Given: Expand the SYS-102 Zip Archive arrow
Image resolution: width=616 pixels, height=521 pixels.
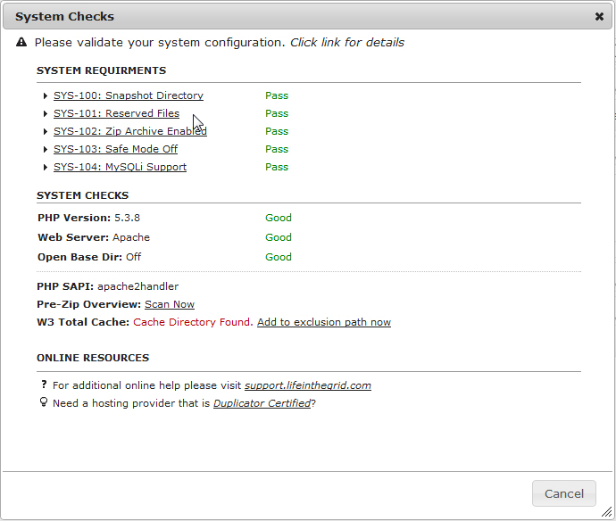Looking at the screenshot, I should pos(46,131).
